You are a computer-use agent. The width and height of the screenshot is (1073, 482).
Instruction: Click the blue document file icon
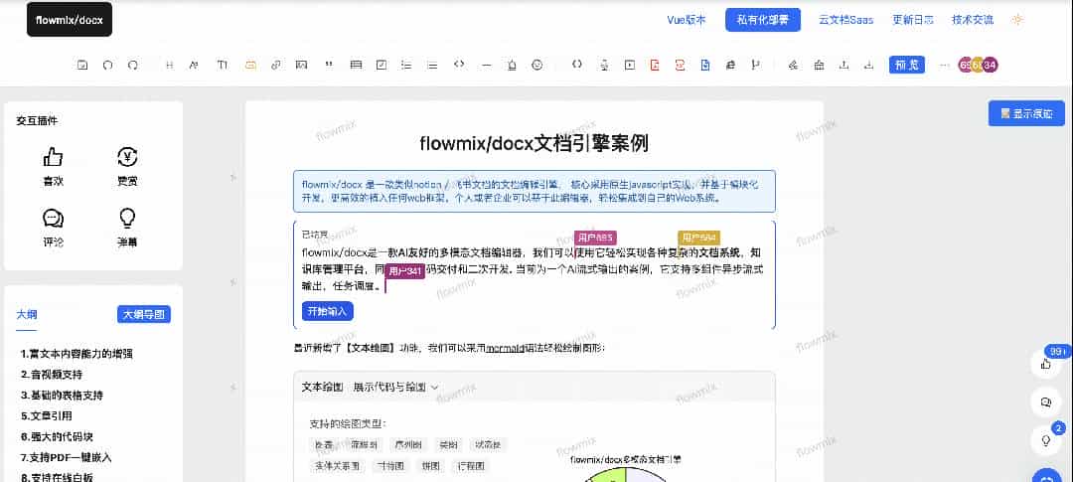(x=705, y=65)
